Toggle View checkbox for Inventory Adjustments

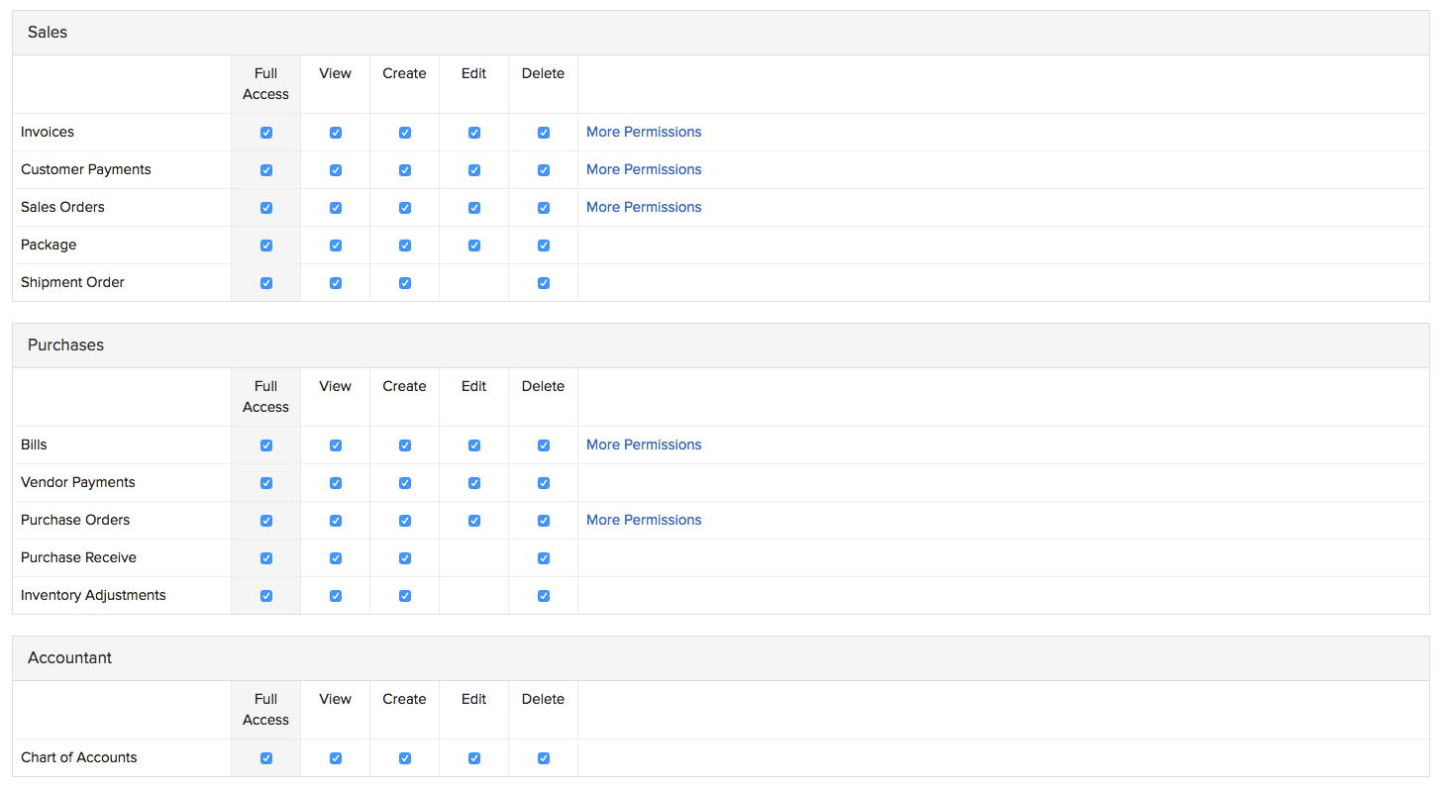(336, 596)
